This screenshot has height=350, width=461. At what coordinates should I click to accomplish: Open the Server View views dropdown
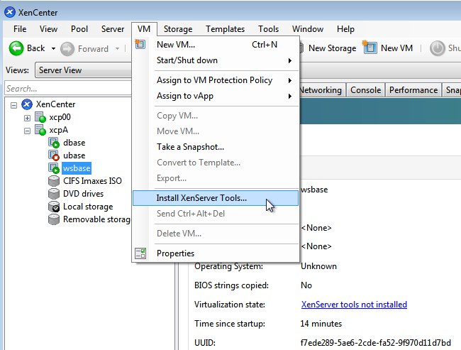(x=83, y=70)
